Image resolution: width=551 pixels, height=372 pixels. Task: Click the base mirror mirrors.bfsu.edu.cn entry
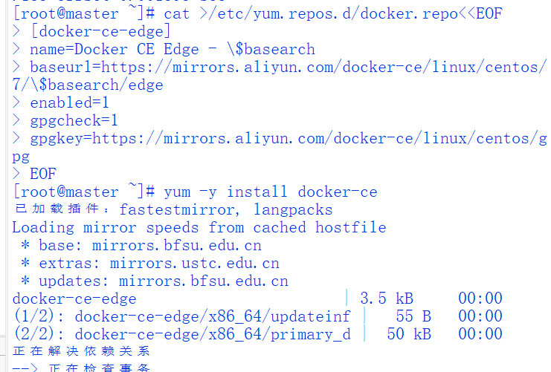(x=177, y=245)
